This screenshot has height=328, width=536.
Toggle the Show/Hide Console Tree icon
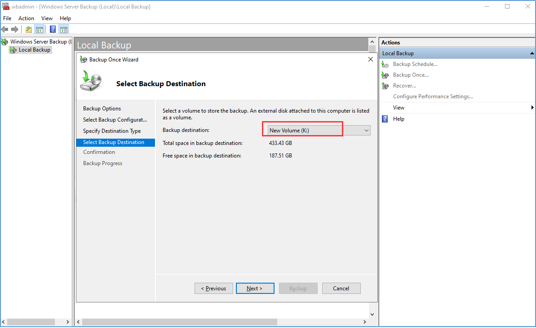(x=40, y=30)
